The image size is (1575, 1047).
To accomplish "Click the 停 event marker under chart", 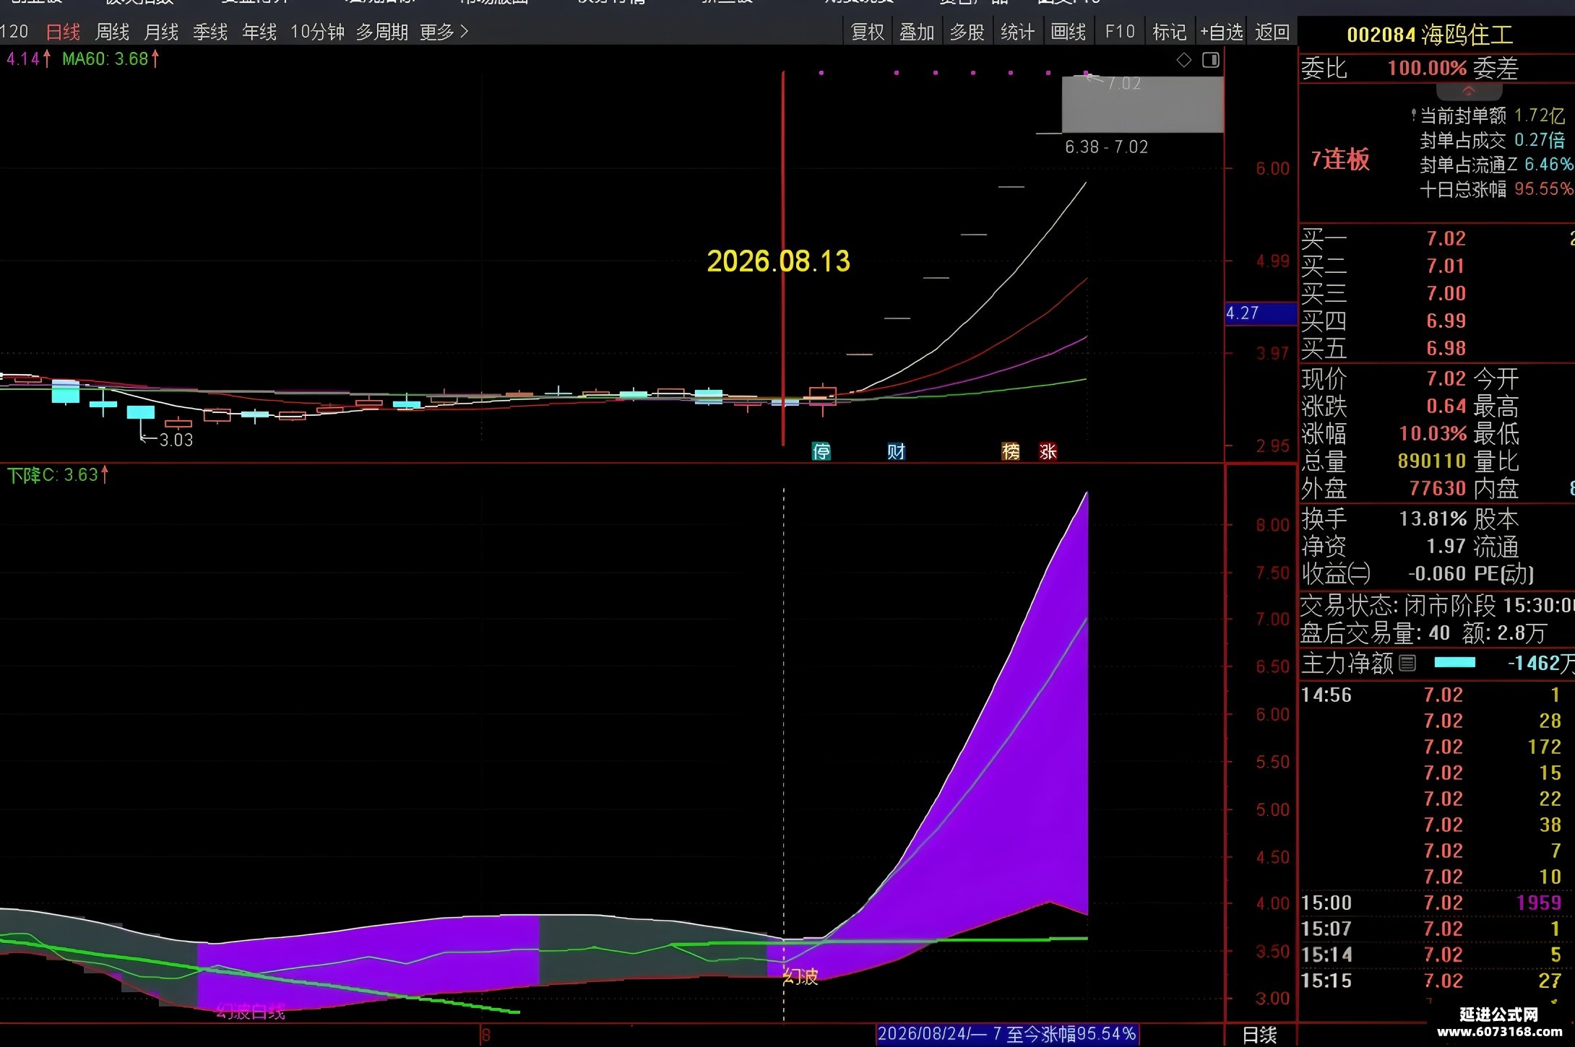I will click(821, 452).
